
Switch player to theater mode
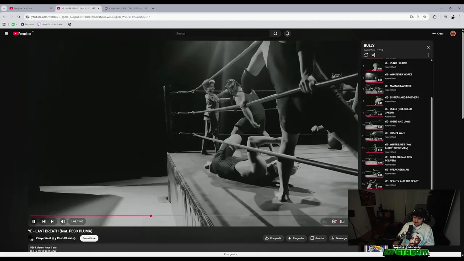(x=342, y=221)
